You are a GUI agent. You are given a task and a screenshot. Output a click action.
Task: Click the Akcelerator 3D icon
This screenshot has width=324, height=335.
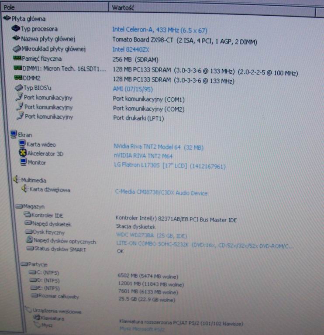tap(23, 153)
